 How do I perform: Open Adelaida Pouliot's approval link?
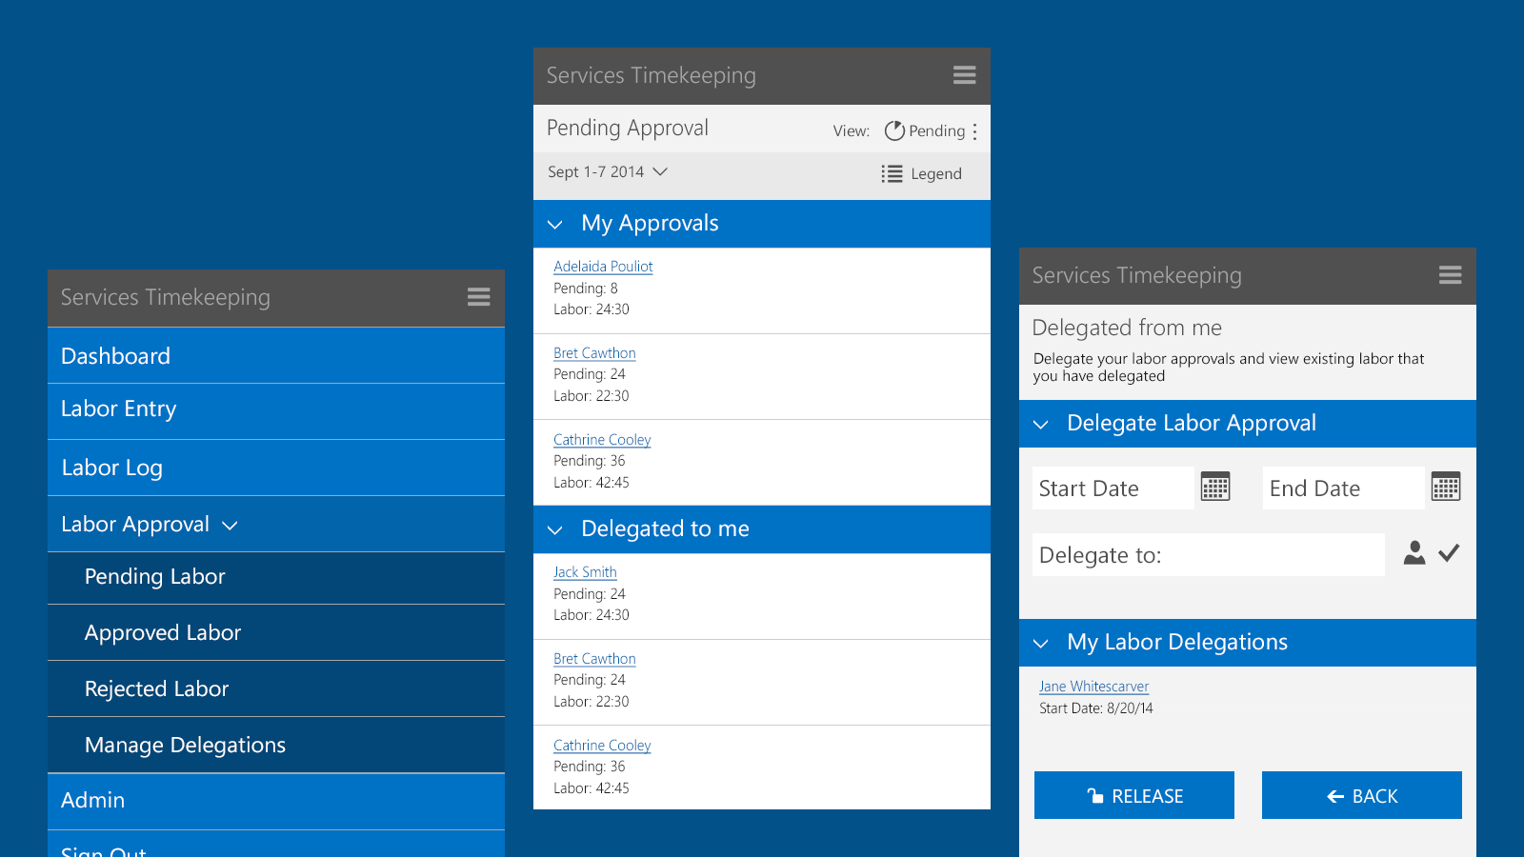coord(603,267)
